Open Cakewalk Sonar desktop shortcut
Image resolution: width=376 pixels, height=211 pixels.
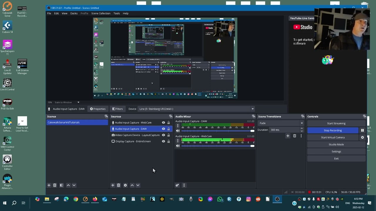7,10
